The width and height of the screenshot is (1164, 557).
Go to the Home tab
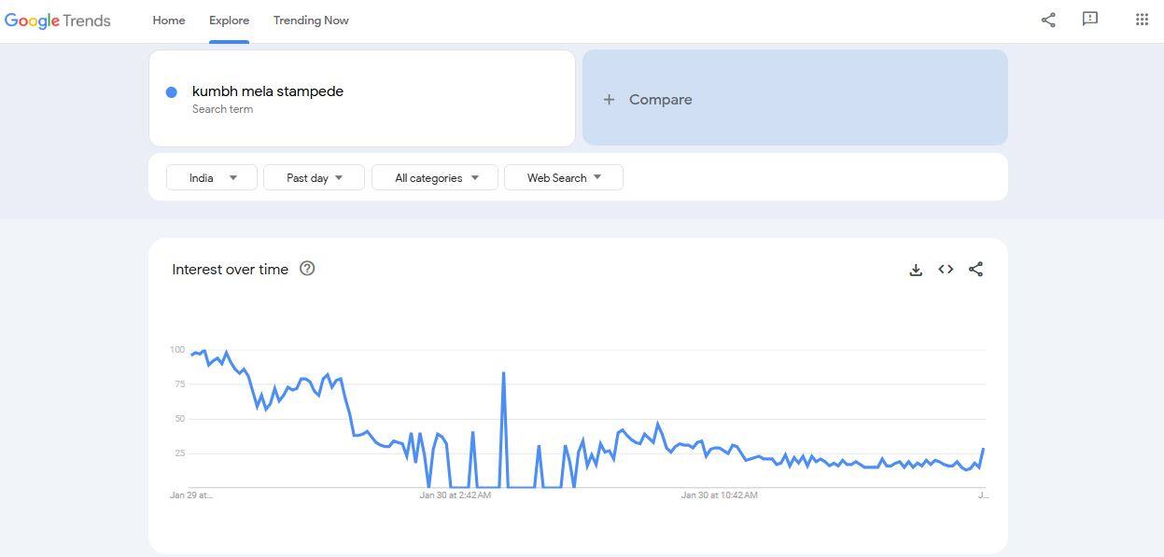[169, 21]
